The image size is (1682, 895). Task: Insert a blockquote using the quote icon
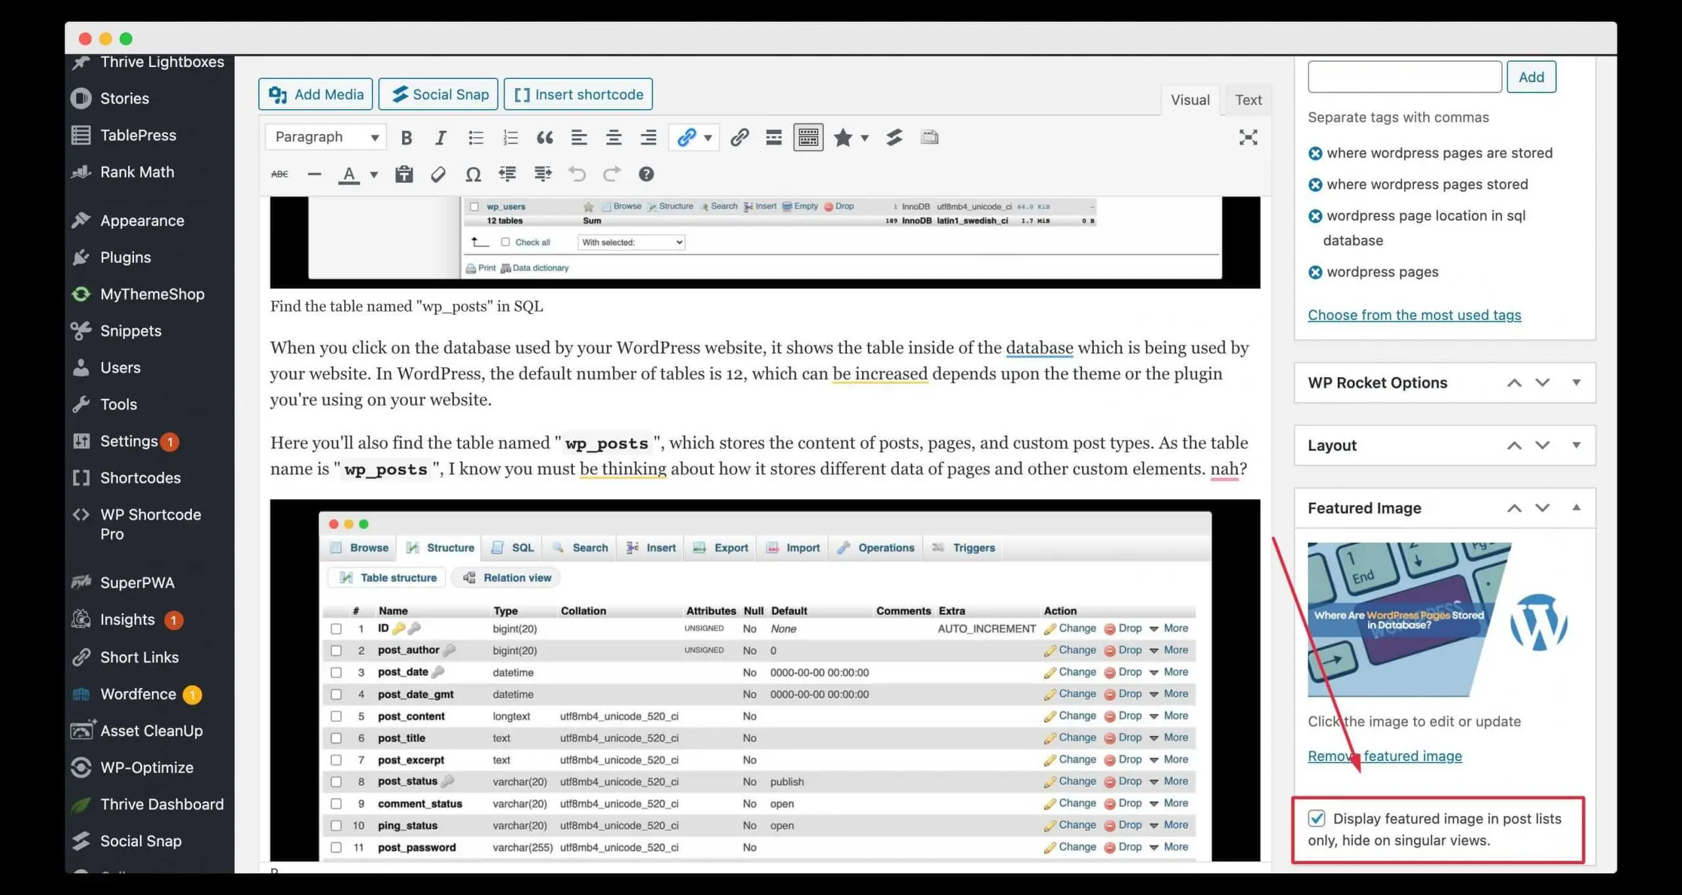[544, 137]
